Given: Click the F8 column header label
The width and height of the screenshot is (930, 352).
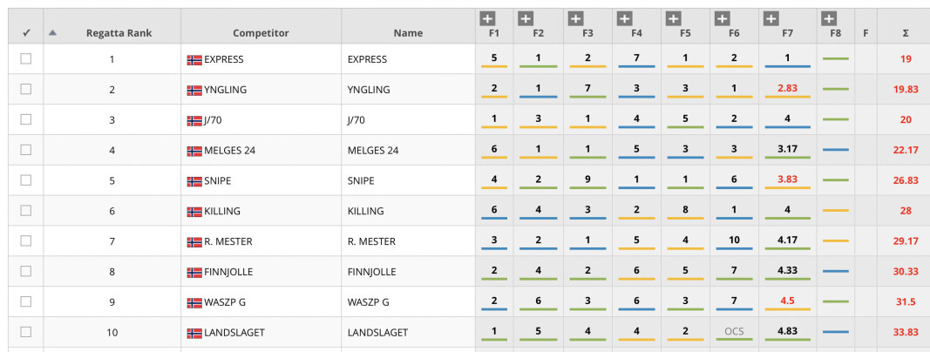Looking at the screenshot, I should pos(835,34).
